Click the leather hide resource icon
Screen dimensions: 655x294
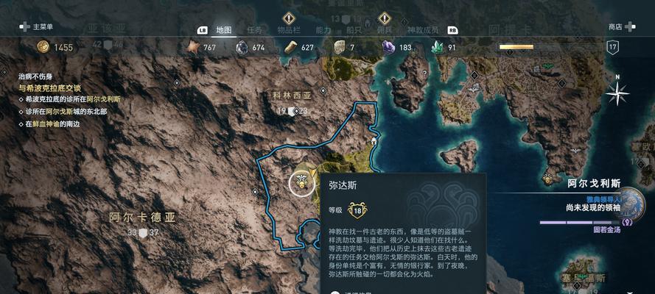[x=192, y=47]
